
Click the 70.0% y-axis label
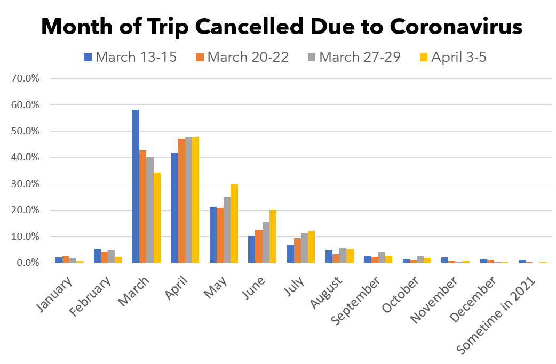(x=25, y=78)
